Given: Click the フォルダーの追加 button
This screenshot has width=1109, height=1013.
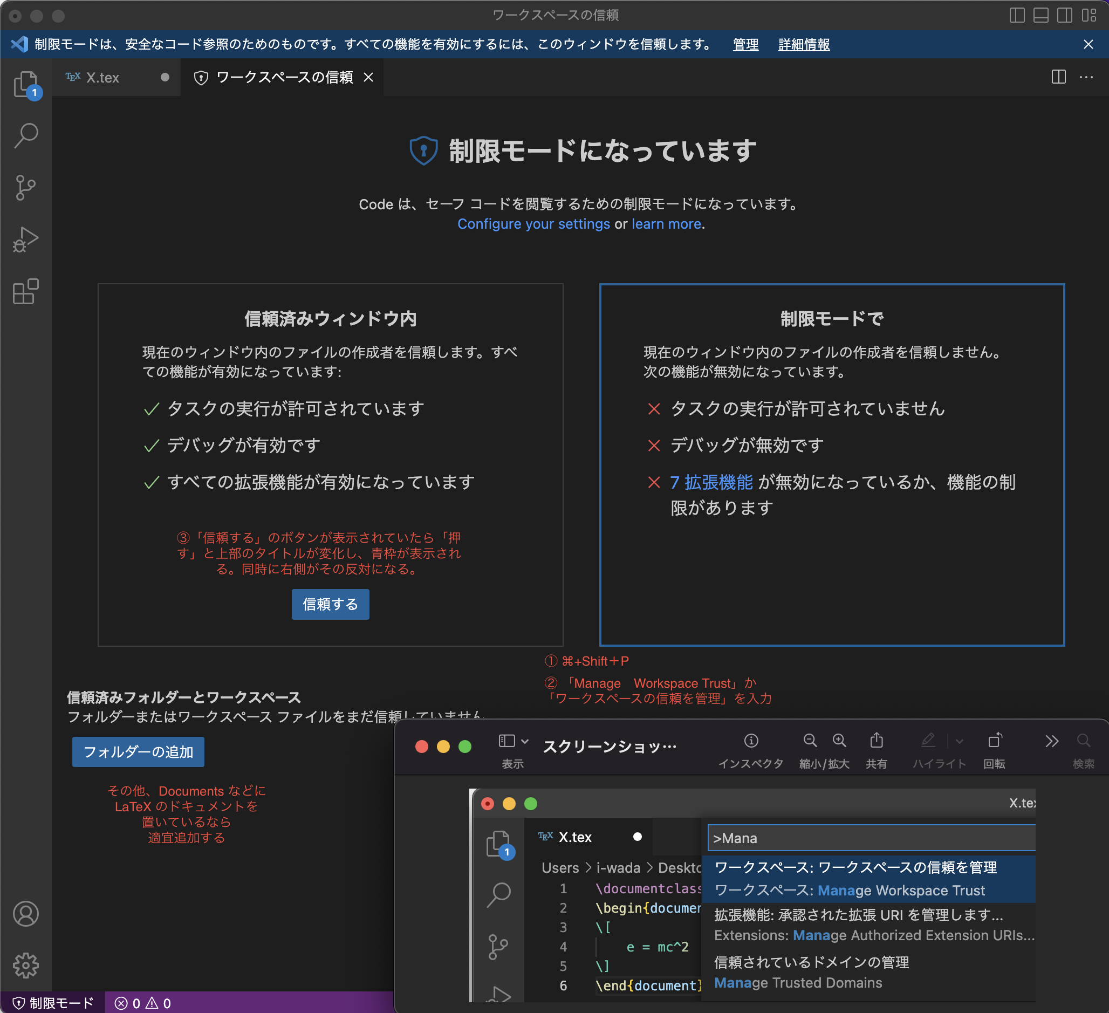Looking at the screenshot, I should (138, 751).
